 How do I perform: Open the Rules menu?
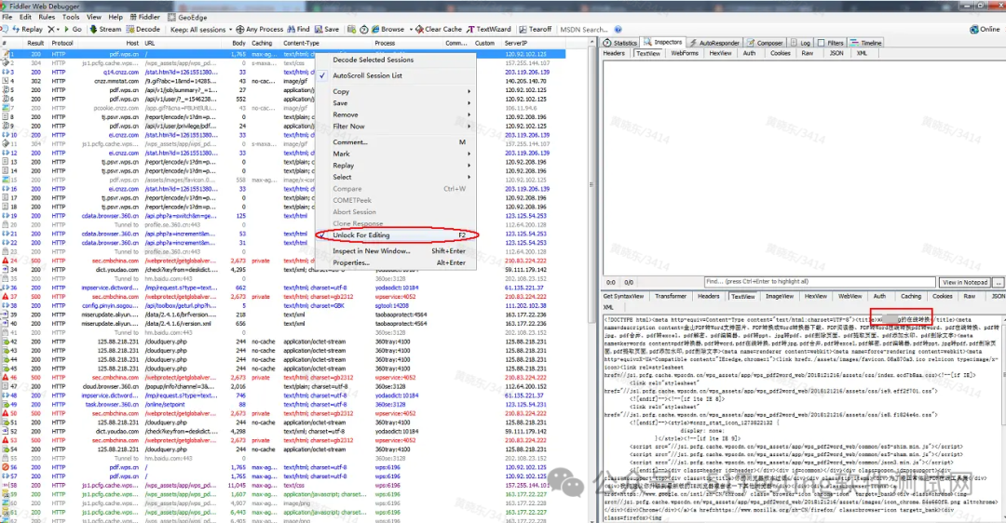(x=47, y=18)
